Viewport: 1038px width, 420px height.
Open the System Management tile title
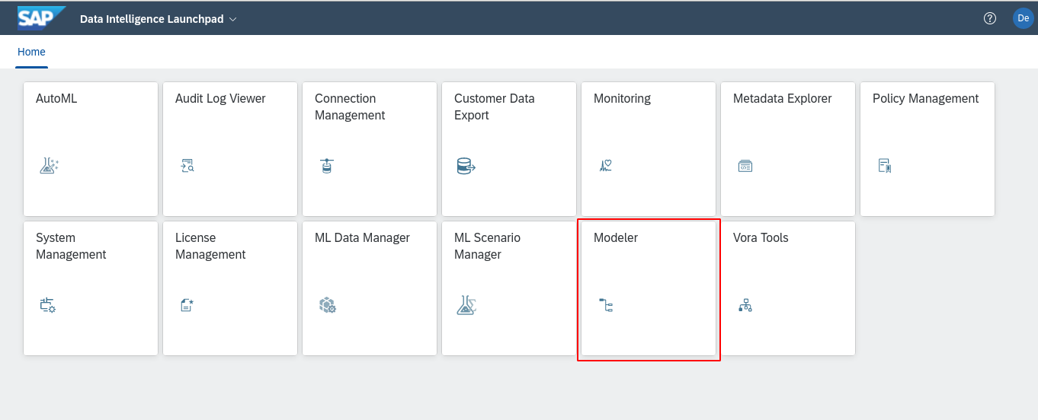click(x=71, y=246)
